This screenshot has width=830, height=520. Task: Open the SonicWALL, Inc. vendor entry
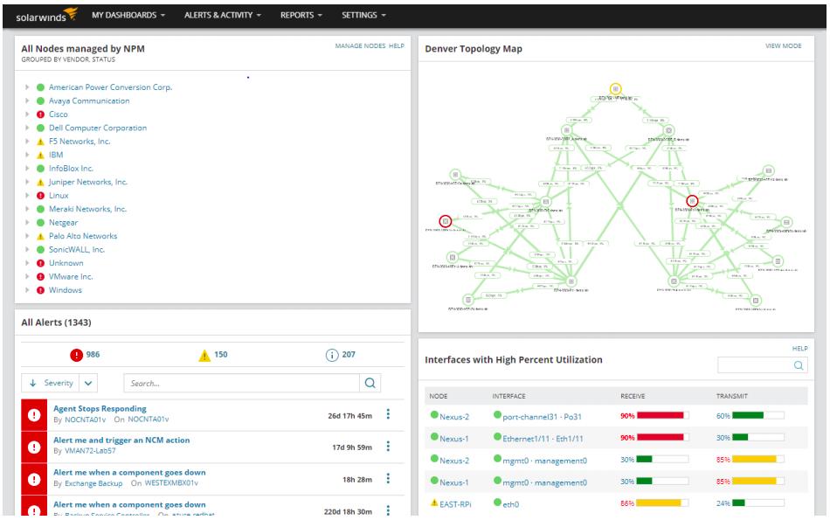(77, 249)
